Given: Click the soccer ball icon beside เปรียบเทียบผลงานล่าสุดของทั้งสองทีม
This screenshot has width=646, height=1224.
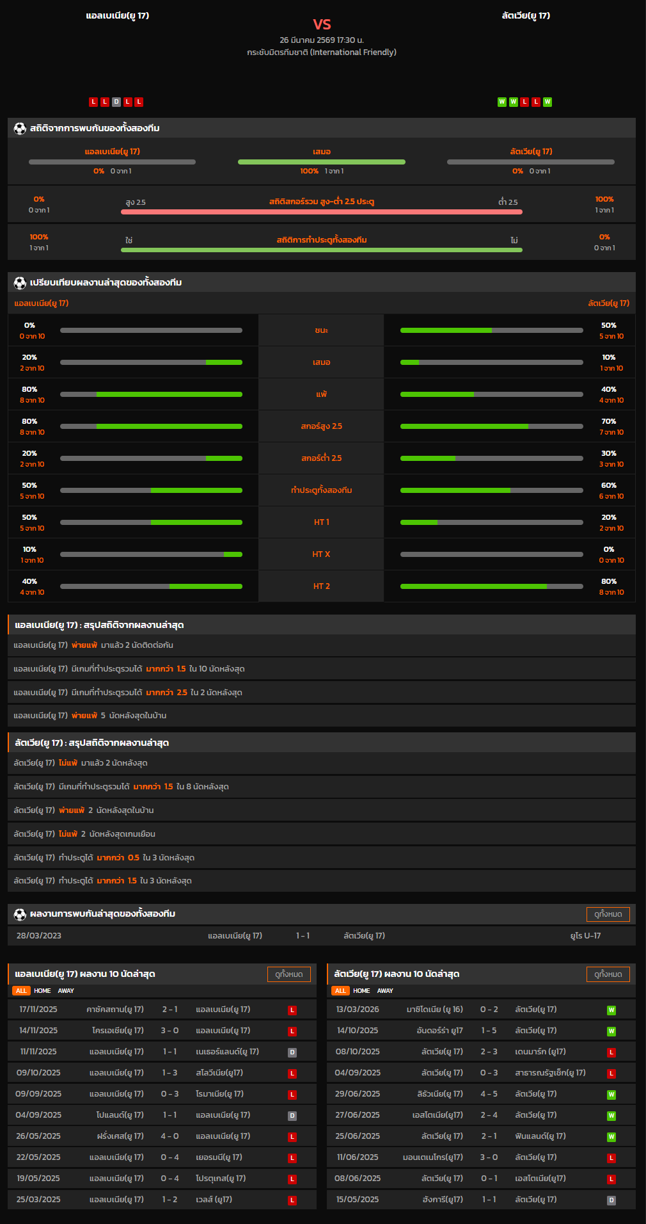Looking at the screenshot, I should [x=20, y=283].
